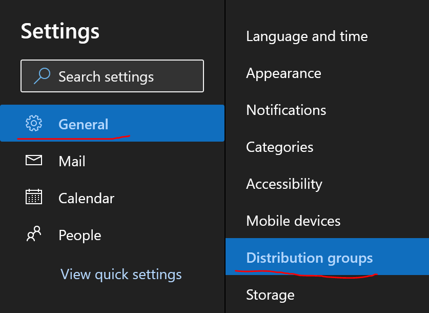The height and width of the screenshot is (313, 429).
Task: Open Accessibility settings
Action: (x=284, y=184)
